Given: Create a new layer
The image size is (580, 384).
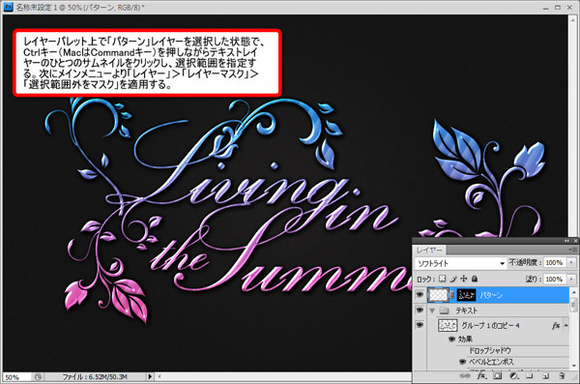Looking at the screenshot, I should point(545,376).
